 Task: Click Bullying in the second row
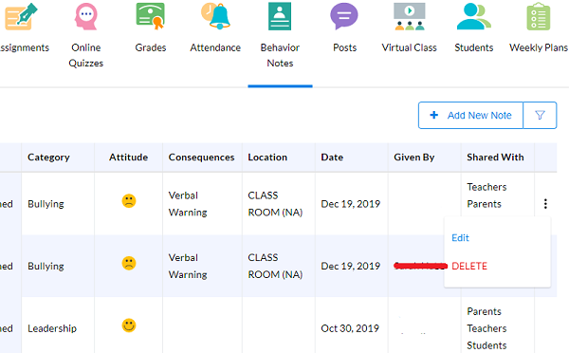coord(46,267)
